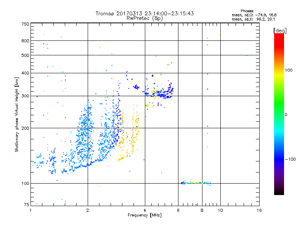
Task: Click the x-axis tick label '6'
Action: (178, 210)
